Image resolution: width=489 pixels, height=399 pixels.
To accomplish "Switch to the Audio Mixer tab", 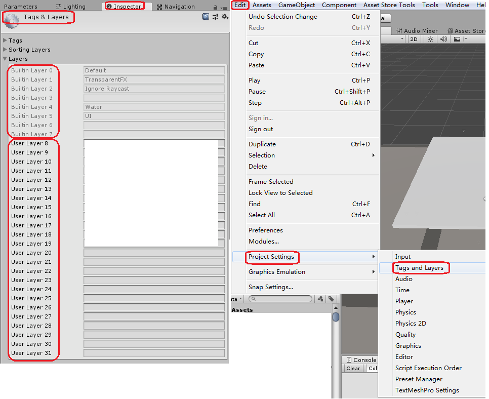I will [417, 30].
